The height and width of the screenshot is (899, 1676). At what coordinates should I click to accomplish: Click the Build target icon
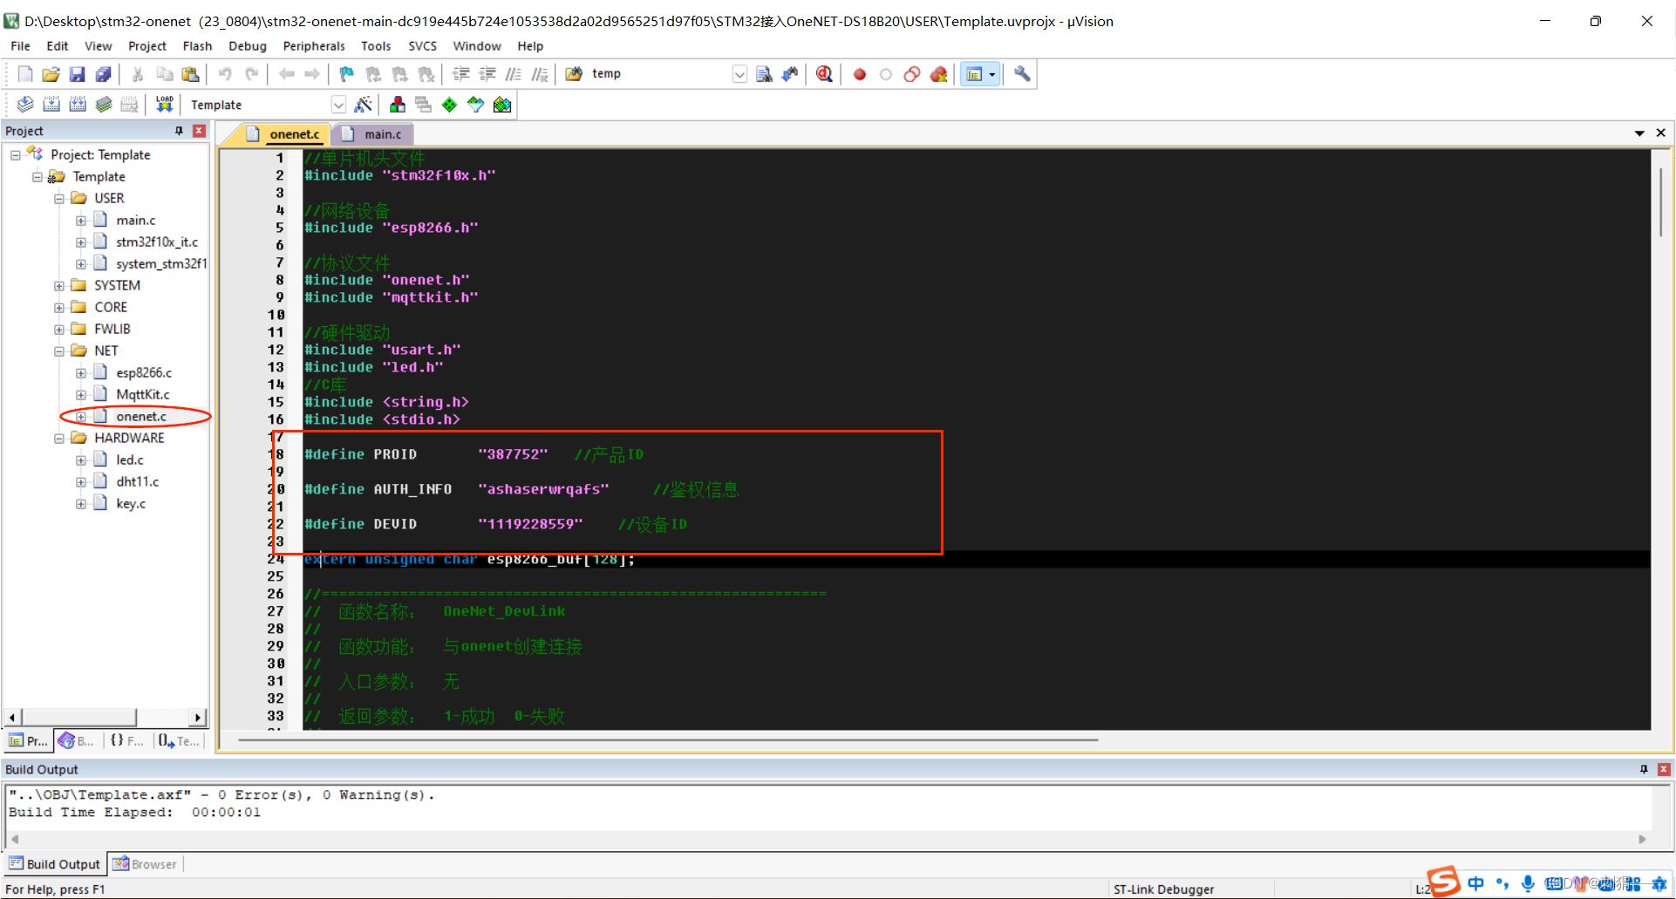tap(51, 105)
